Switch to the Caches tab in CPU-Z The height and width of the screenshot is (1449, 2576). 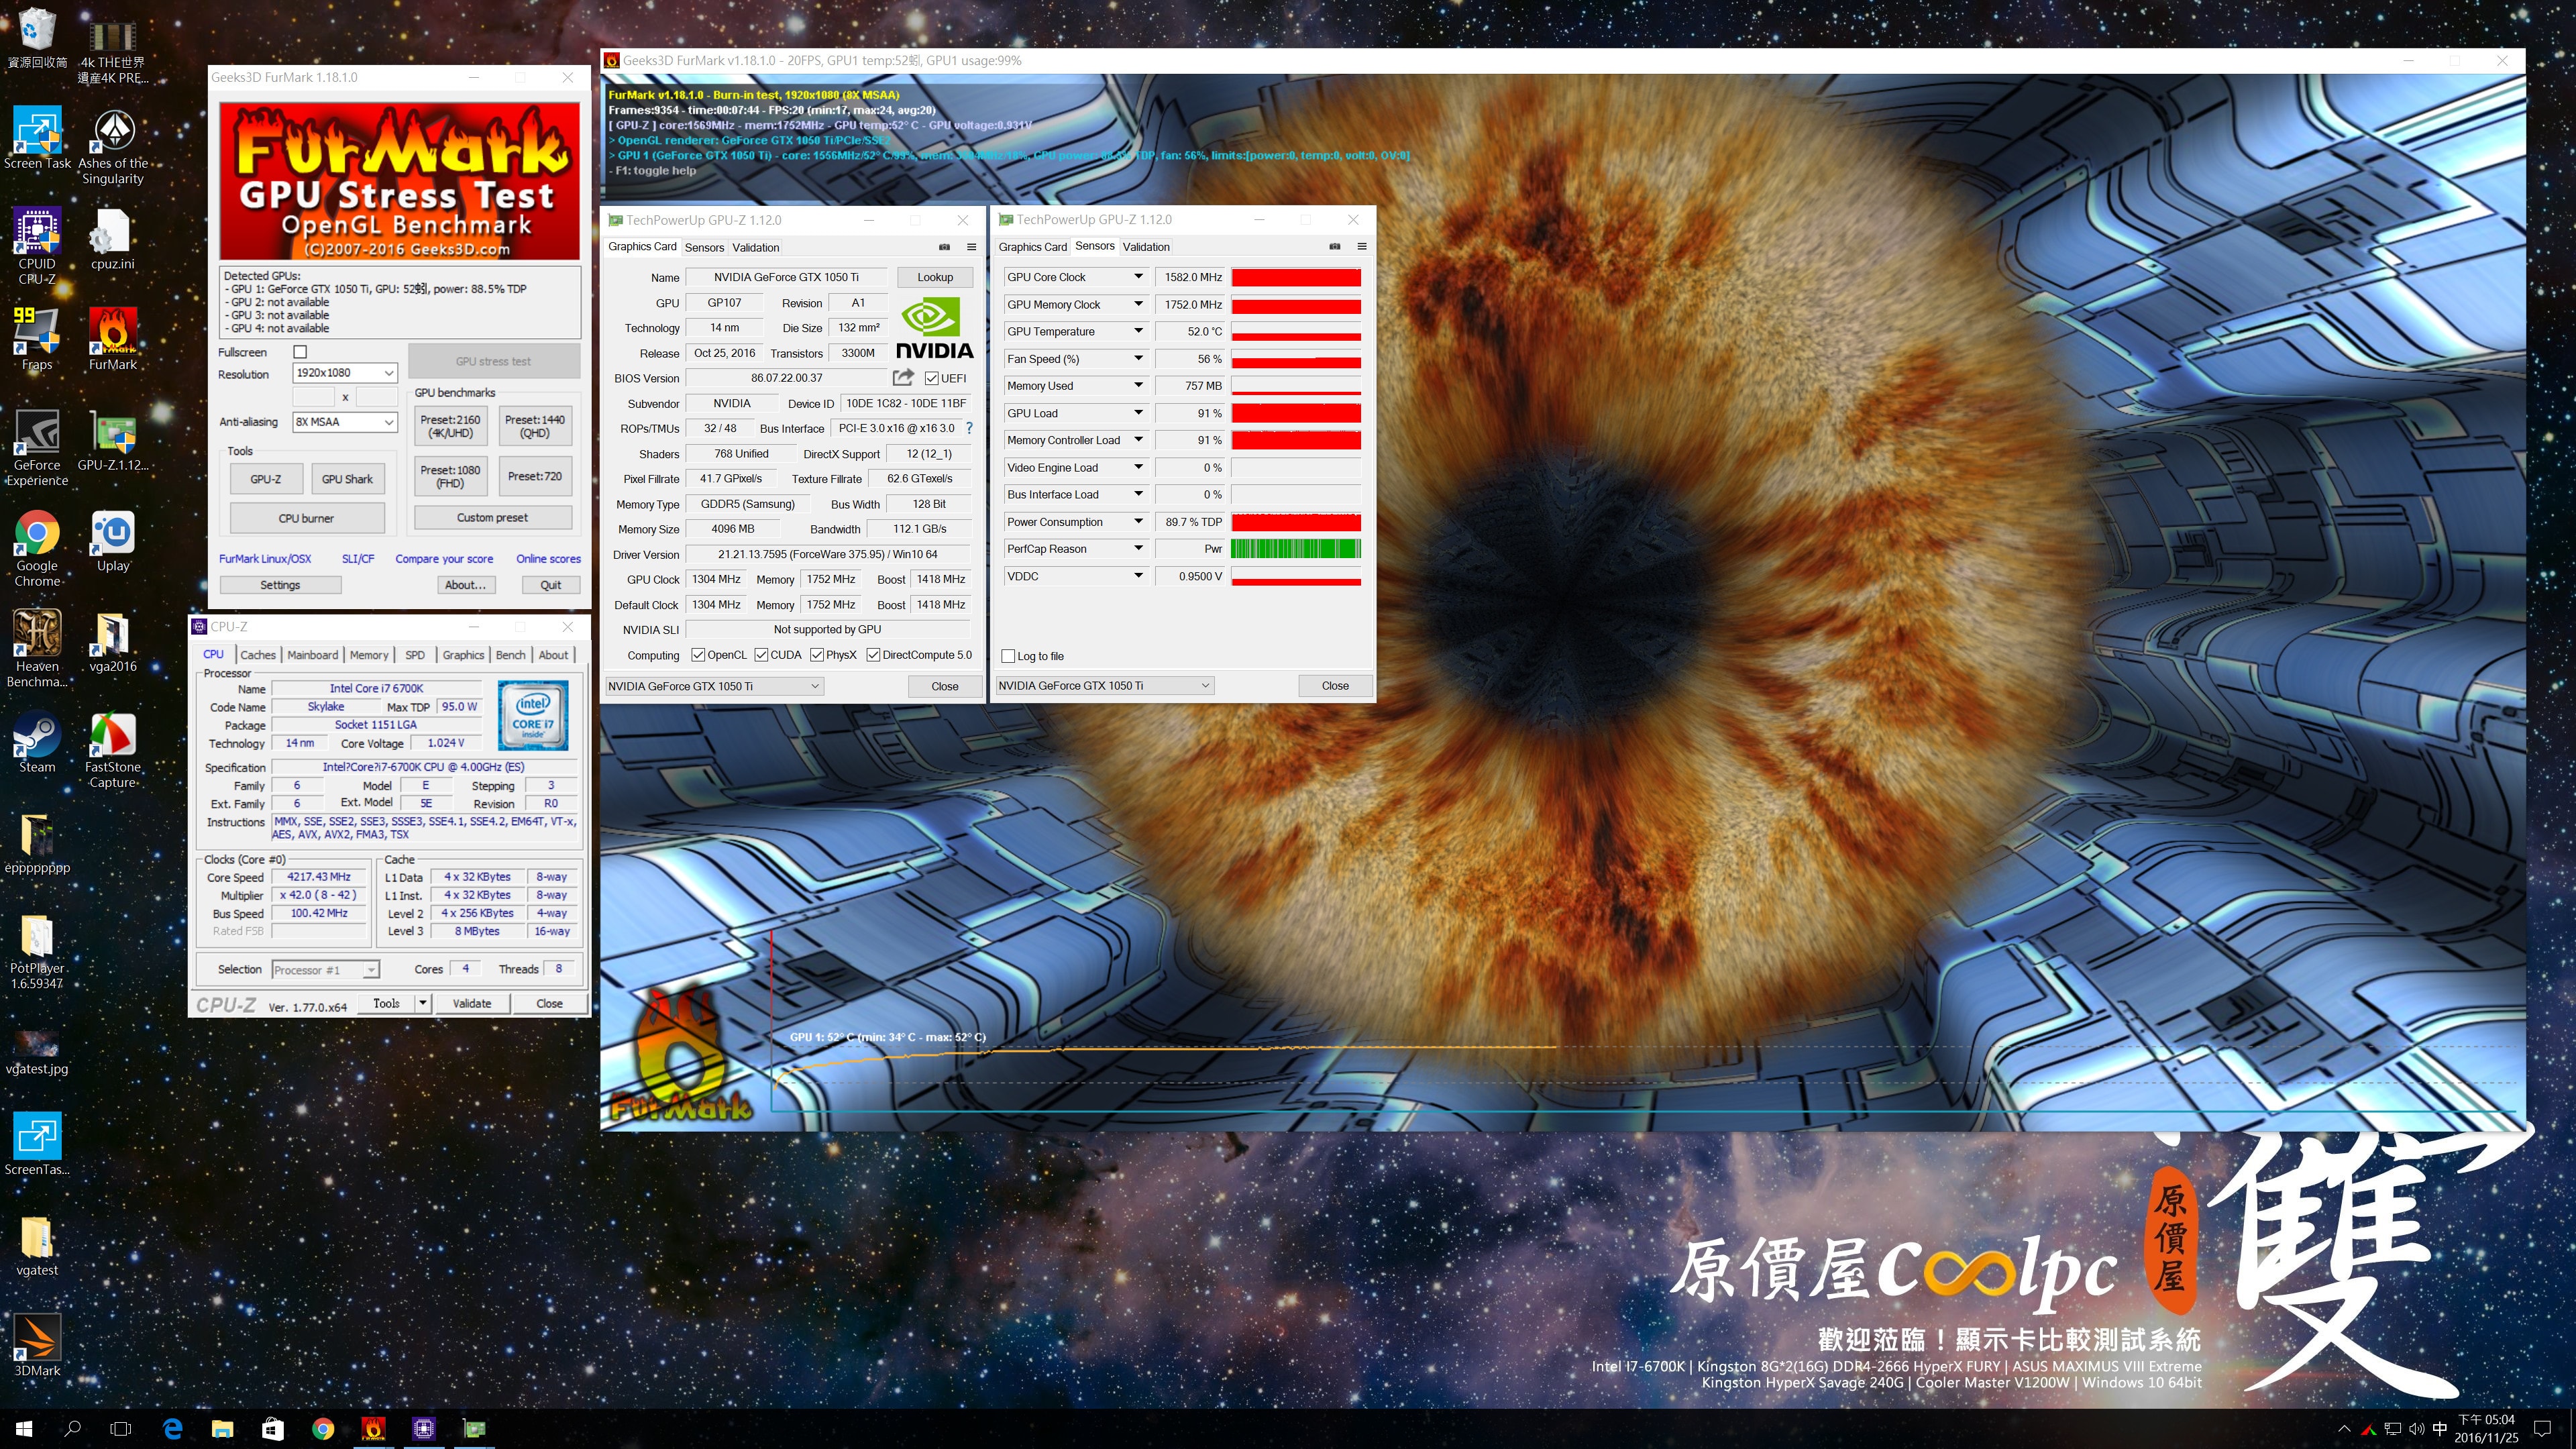click(x=258, y=655)
